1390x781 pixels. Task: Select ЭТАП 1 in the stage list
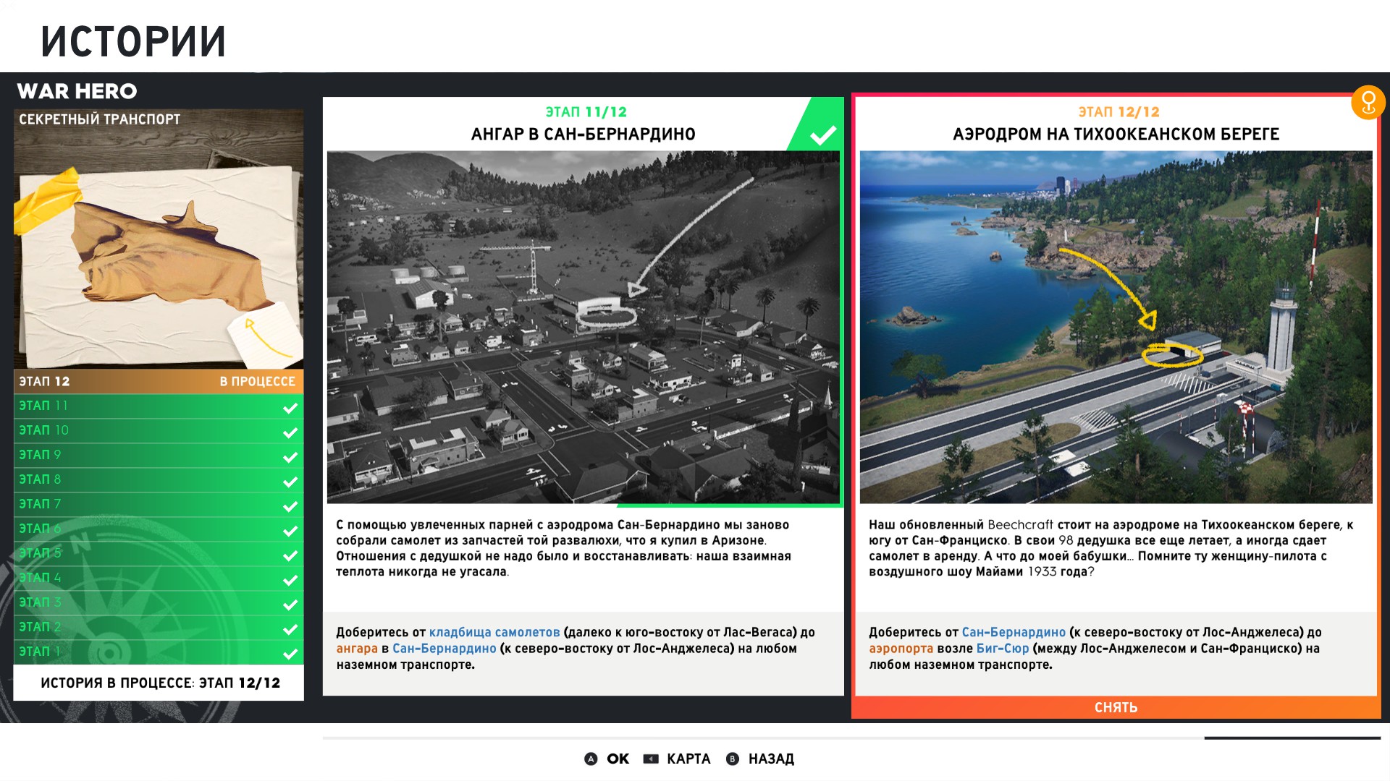point(159,652)
